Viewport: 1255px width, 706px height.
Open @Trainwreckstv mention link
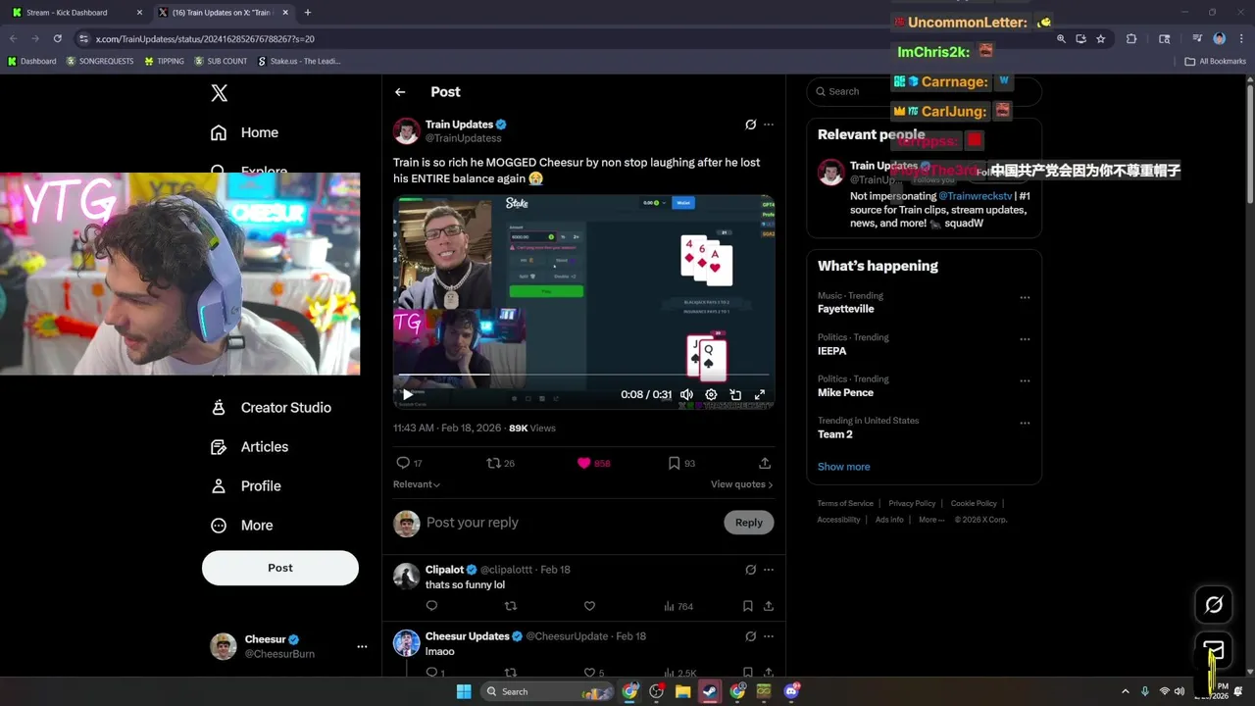click(976, 196)
